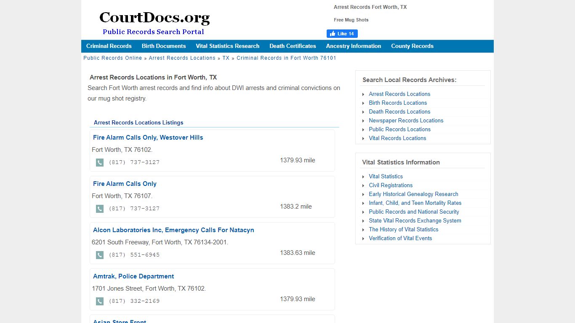The height and width of the screenshot is (323, 575).
Task: Open Ancestry Information in the nav bar
Action: point(354,46)
